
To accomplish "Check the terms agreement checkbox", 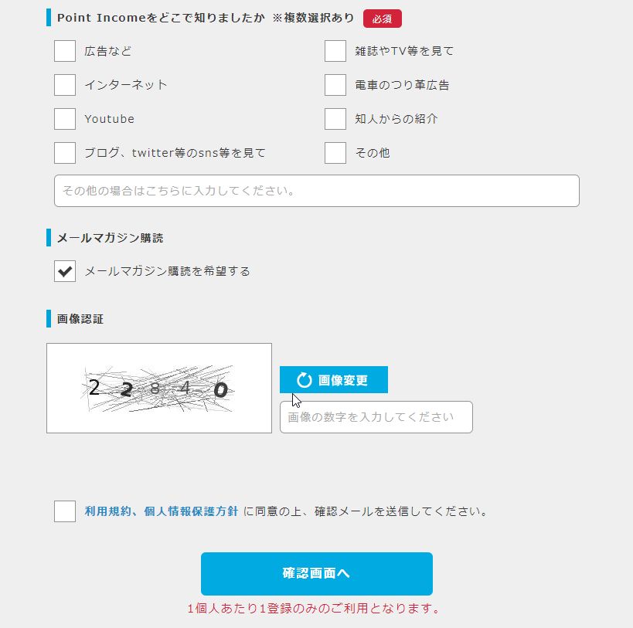I will (x=65, y=511).
